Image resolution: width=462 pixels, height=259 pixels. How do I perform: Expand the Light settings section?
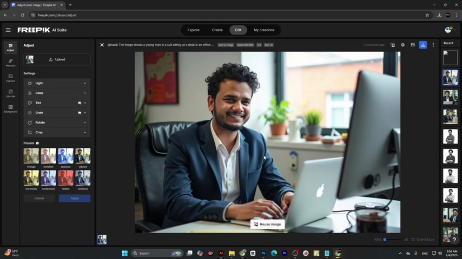57,83
